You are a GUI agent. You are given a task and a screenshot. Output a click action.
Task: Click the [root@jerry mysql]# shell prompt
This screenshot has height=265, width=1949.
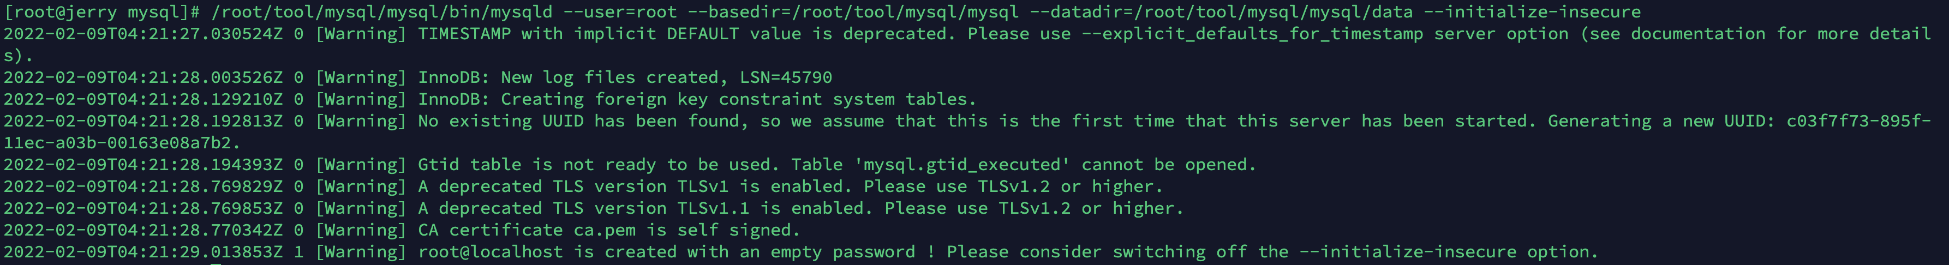[x=102, y=12]
